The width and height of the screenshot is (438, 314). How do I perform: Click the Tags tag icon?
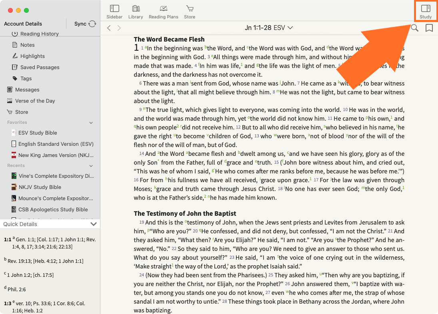pos(15,78)
